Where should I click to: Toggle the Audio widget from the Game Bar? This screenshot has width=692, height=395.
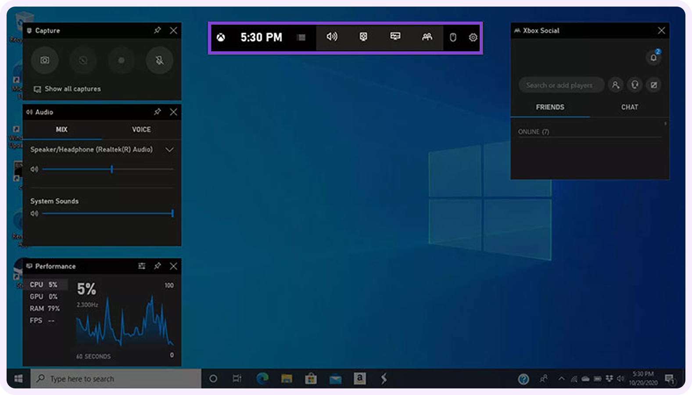[332, 37]
